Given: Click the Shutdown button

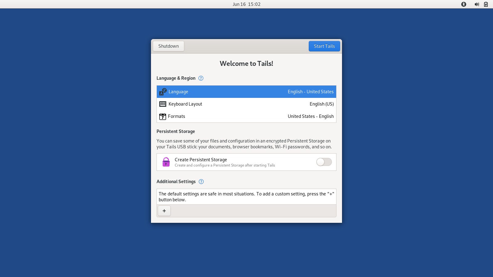Looking at the screenshot, I should tap(169, 46).
